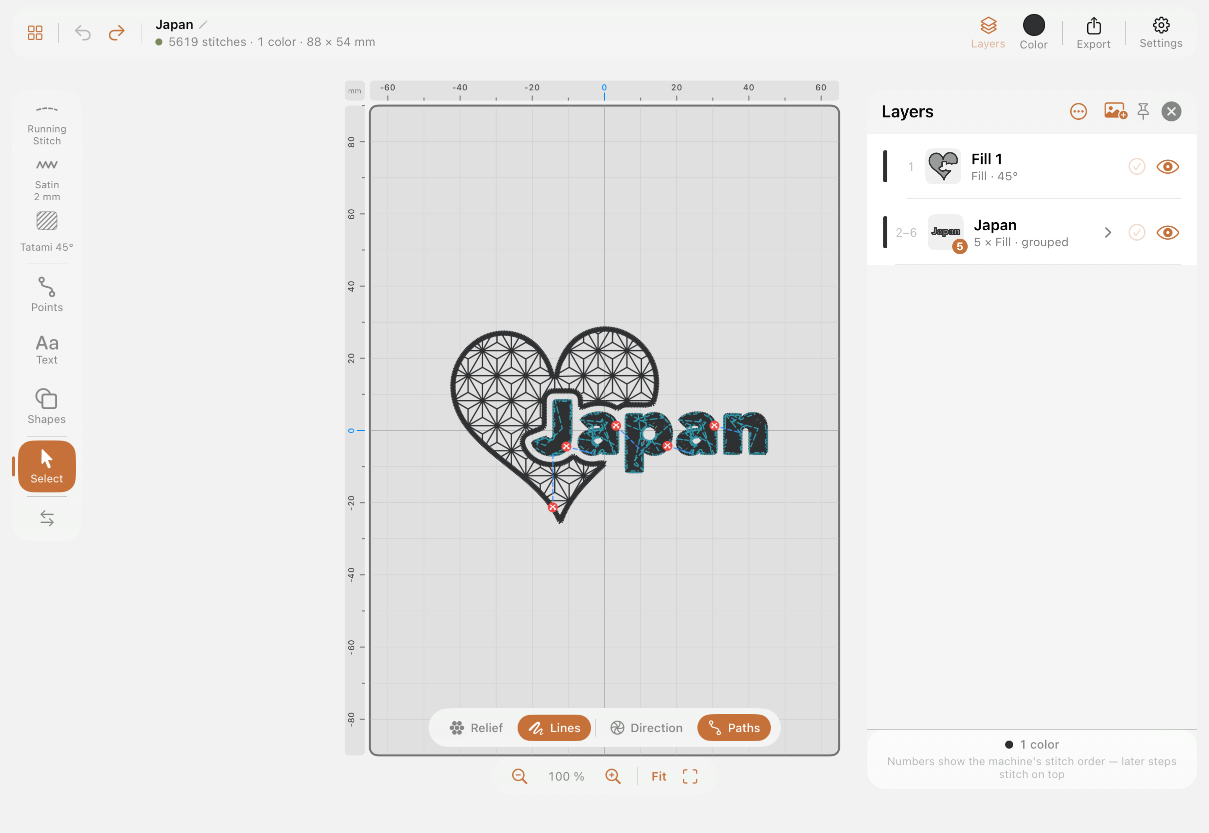Add image layer from Layers panel

tap(1115, 111)
